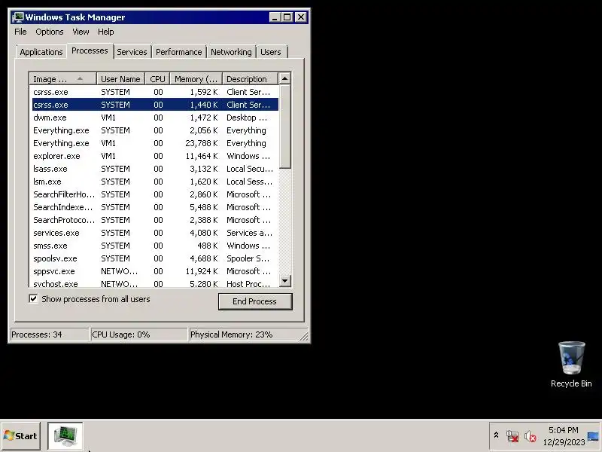This screenshot has width=602, height=452.
Task: Select Everything.exe run by VM1
Action: point(155,143)
